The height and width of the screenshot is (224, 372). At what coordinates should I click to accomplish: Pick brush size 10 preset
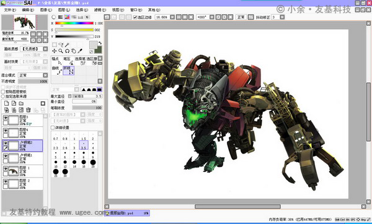[56, 163]
